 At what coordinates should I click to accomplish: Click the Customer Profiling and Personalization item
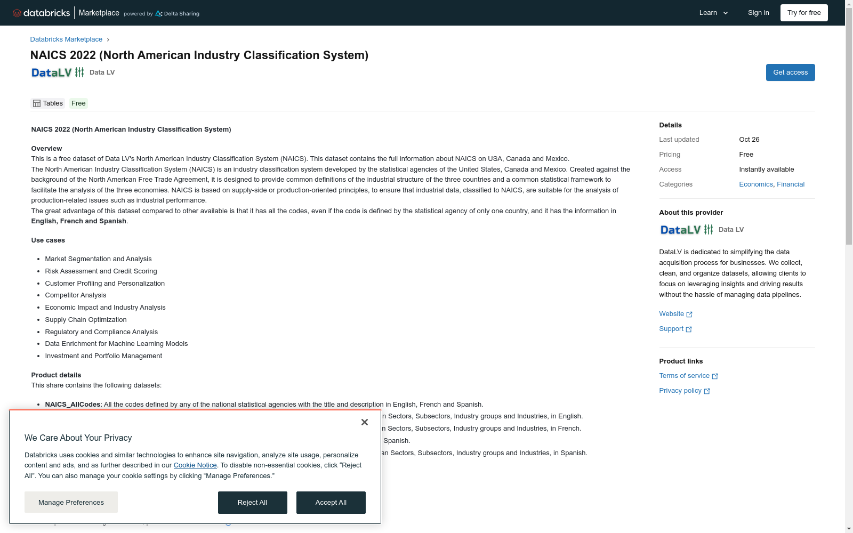pyautogui.click(x=105, y=284)
